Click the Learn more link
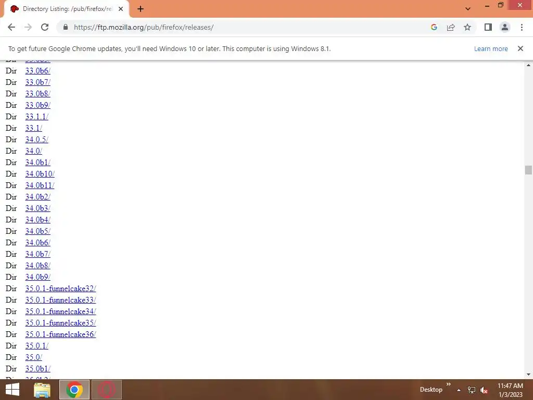Screen dimensions: 533x400 [x=491, y=48]
